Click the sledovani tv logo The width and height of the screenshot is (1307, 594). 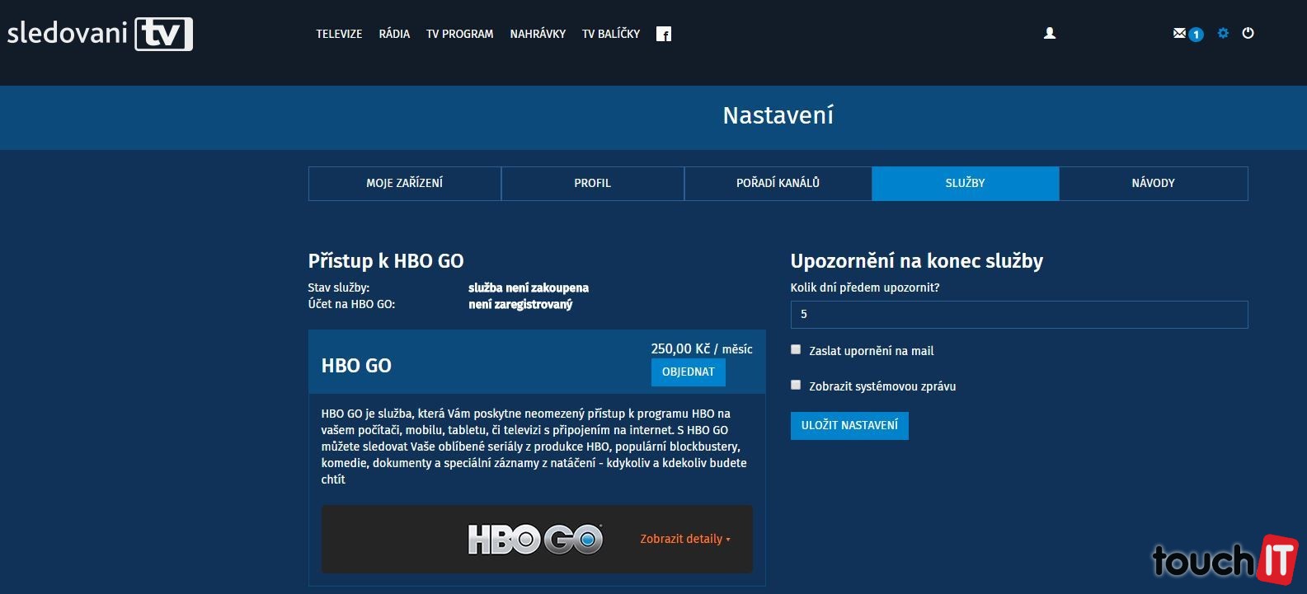tap(100, 34)
